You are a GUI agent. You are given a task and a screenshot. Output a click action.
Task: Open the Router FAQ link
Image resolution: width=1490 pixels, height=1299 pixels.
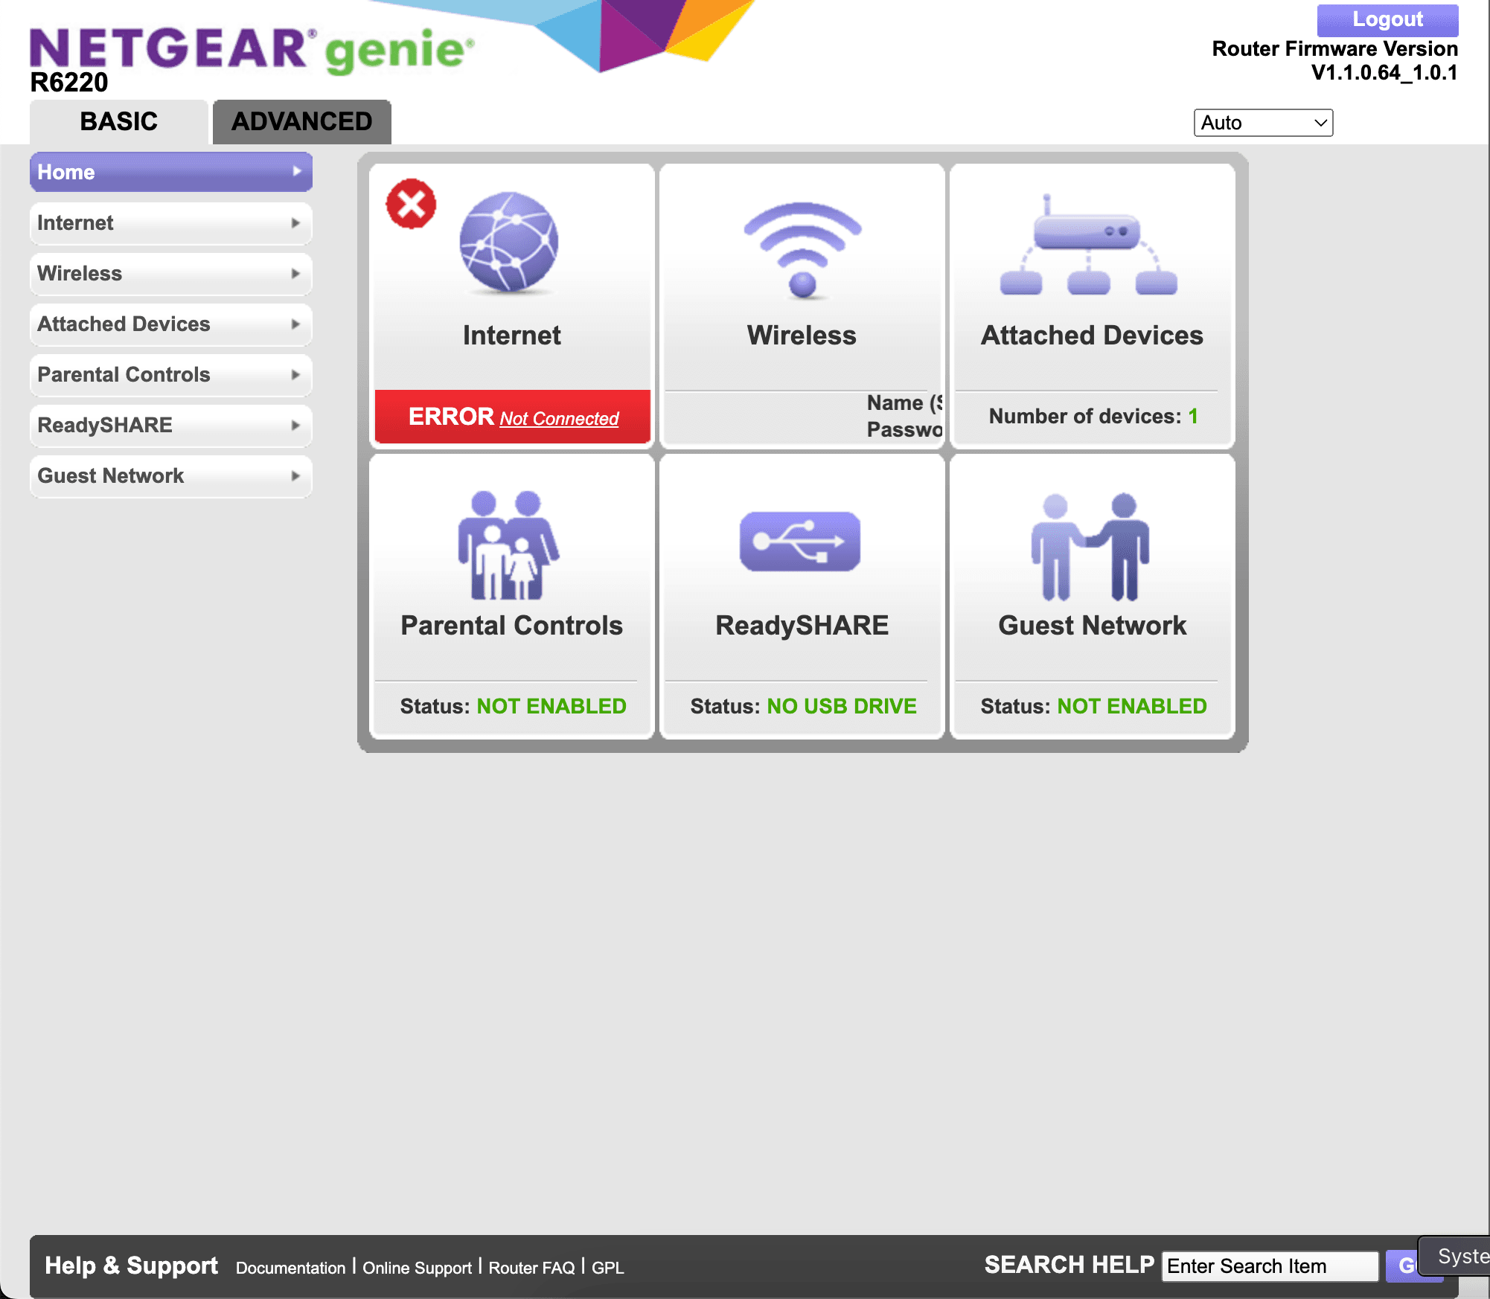[531, 1268]
